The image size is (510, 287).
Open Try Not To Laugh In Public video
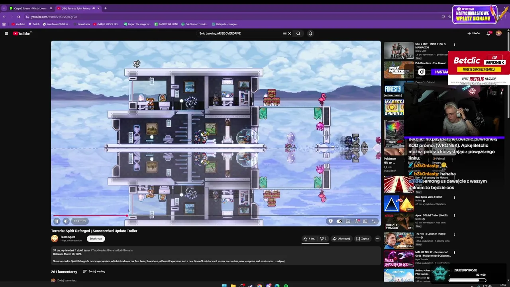coord(399,240)
